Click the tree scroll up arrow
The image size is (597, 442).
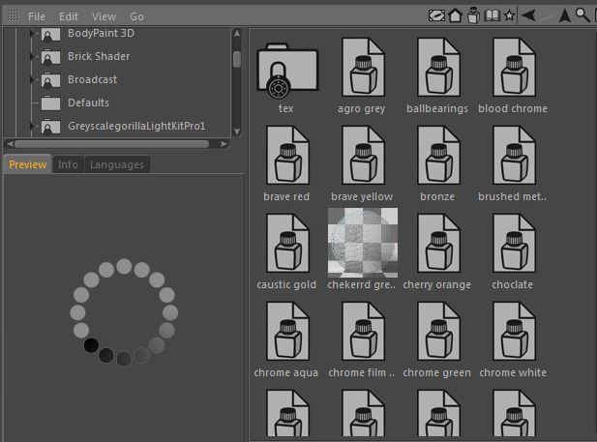[237, 34]
